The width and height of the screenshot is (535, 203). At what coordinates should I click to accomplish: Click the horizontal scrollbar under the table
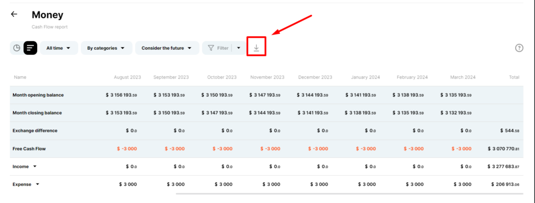350,194
